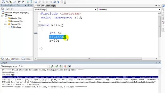165x93 pixels.
Task: Select the Header Files folder
Action: click(x=16, y=18)
